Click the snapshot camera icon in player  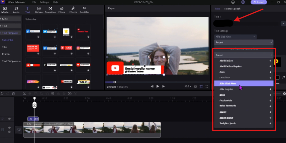pyautogui.click(x=195, y=86)
